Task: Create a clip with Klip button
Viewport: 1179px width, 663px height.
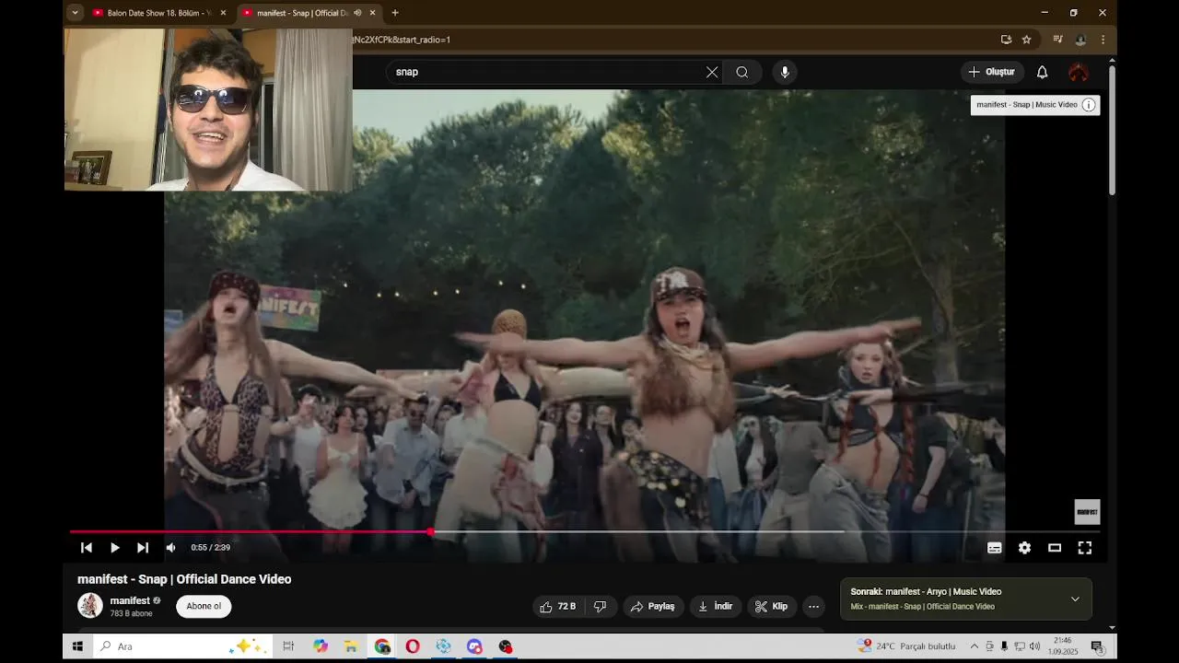Action: [x=771, y=607]
